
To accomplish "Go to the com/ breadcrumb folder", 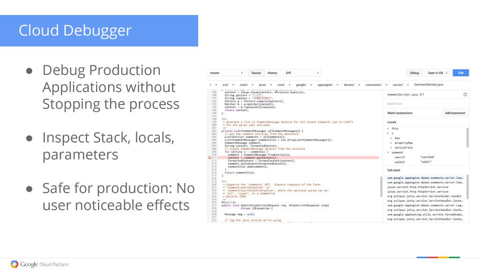I will tap(281, 85).
